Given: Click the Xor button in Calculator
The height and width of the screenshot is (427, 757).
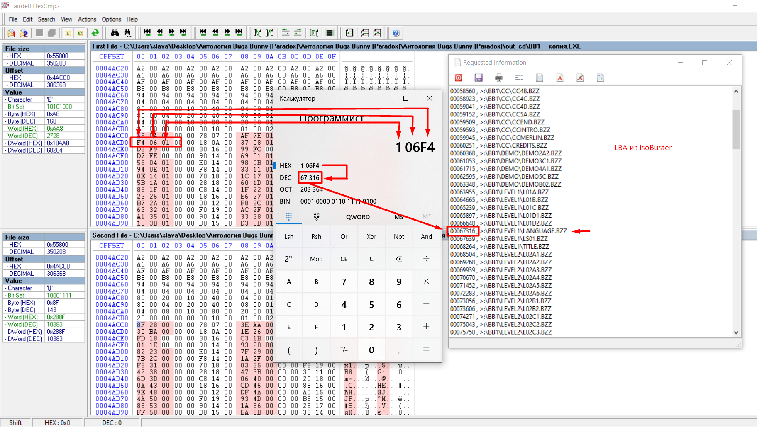Looking at the screenshot, I should [x=371, y=236].
